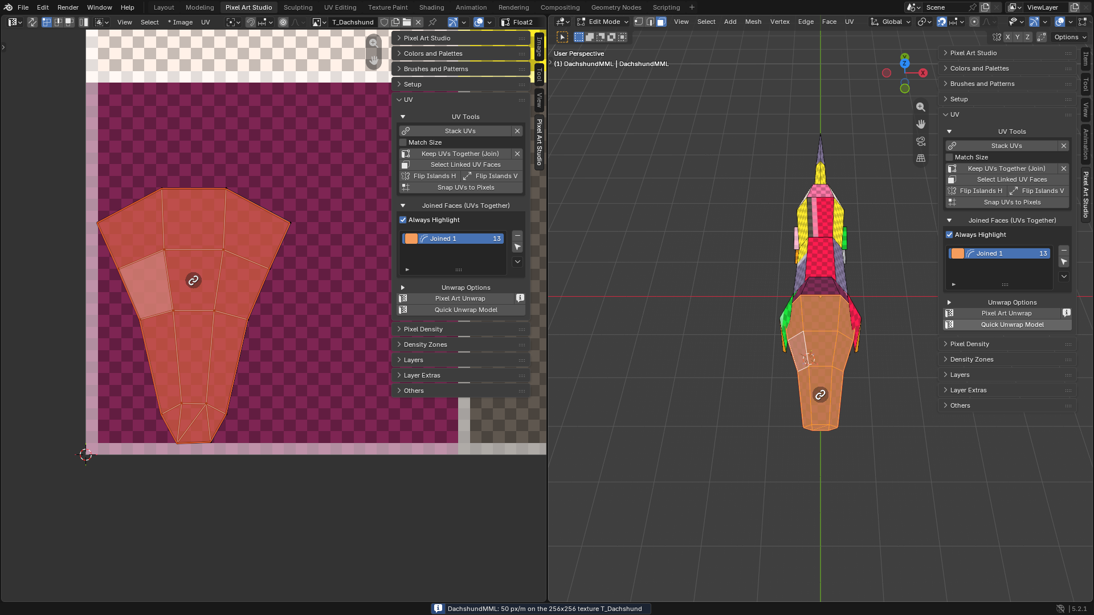
Task: Click the zoom magnifier in the UV editor
Action: coord(374,43)
